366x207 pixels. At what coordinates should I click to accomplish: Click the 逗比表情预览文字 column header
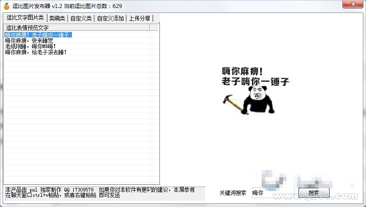[x=76, y=28]
